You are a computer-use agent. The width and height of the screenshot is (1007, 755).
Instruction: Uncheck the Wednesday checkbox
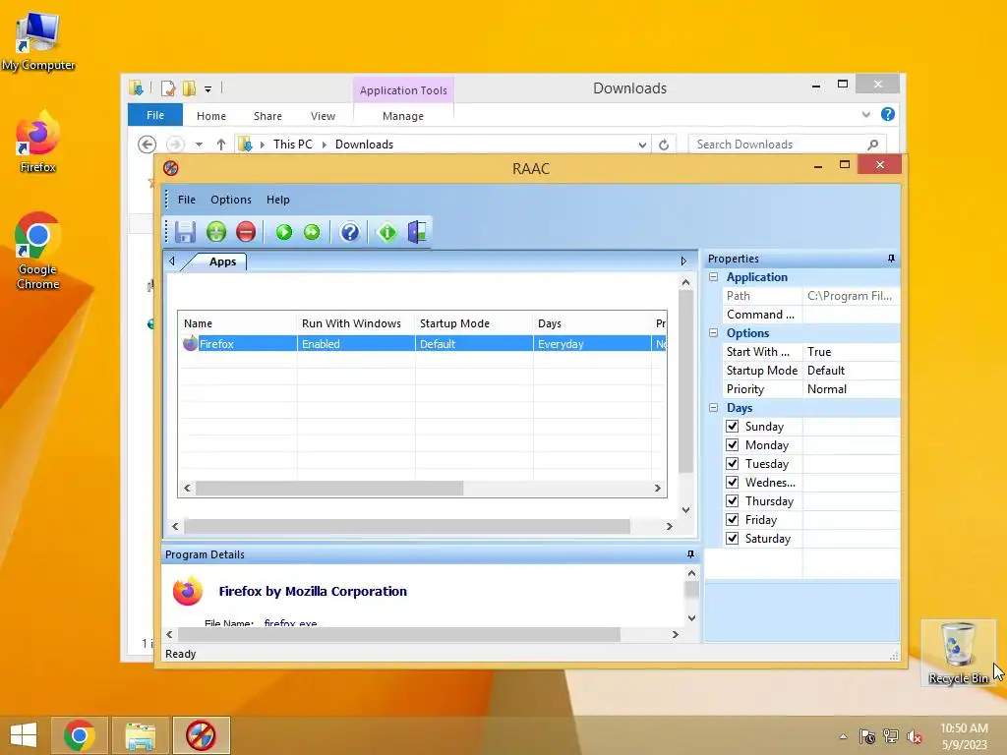(732, 482)
